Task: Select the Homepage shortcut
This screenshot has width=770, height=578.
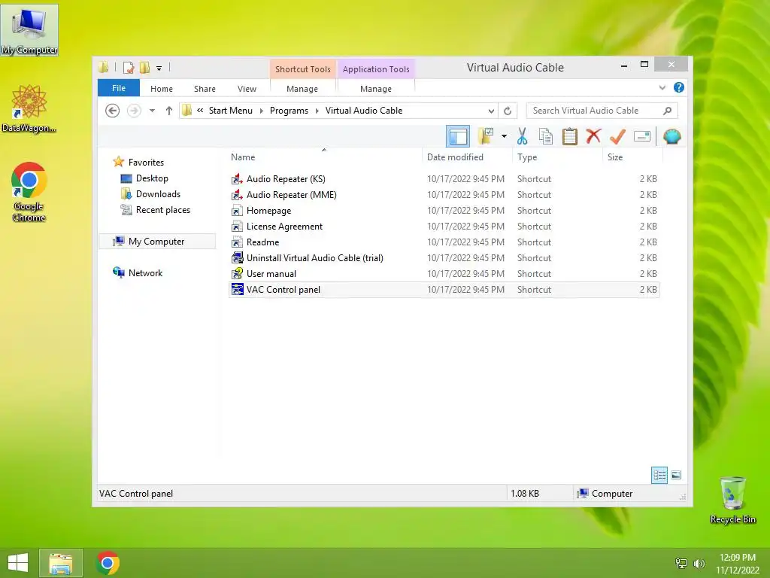Action: point(444,211)
